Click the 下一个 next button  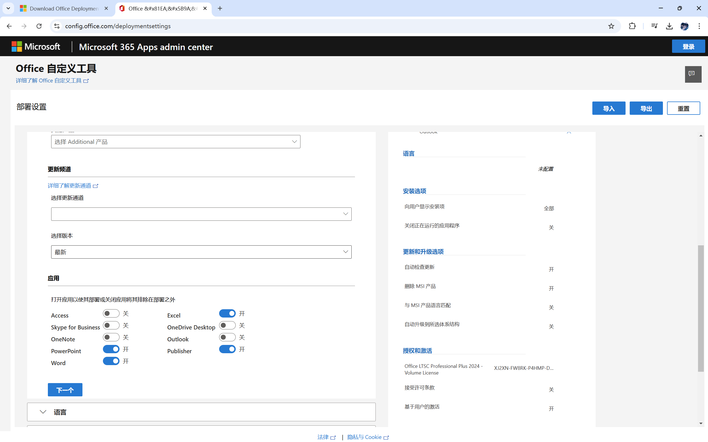[65, 390]
